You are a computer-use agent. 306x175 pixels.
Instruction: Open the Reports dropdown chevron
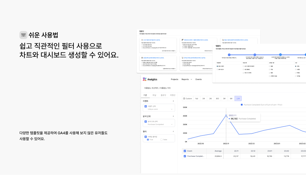point(191,79)
